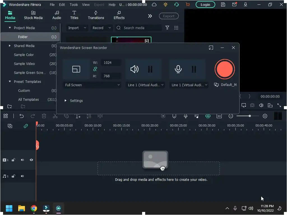
Task: Click the timeline zoom in plus button
Action: [x=265, y=116]
